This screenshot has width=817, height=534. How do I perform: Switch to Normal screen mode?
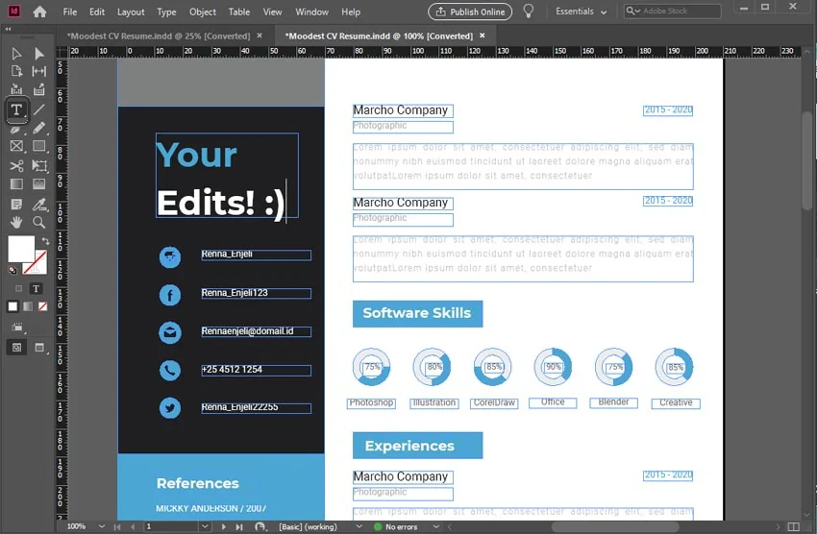[x=16, y=347]
